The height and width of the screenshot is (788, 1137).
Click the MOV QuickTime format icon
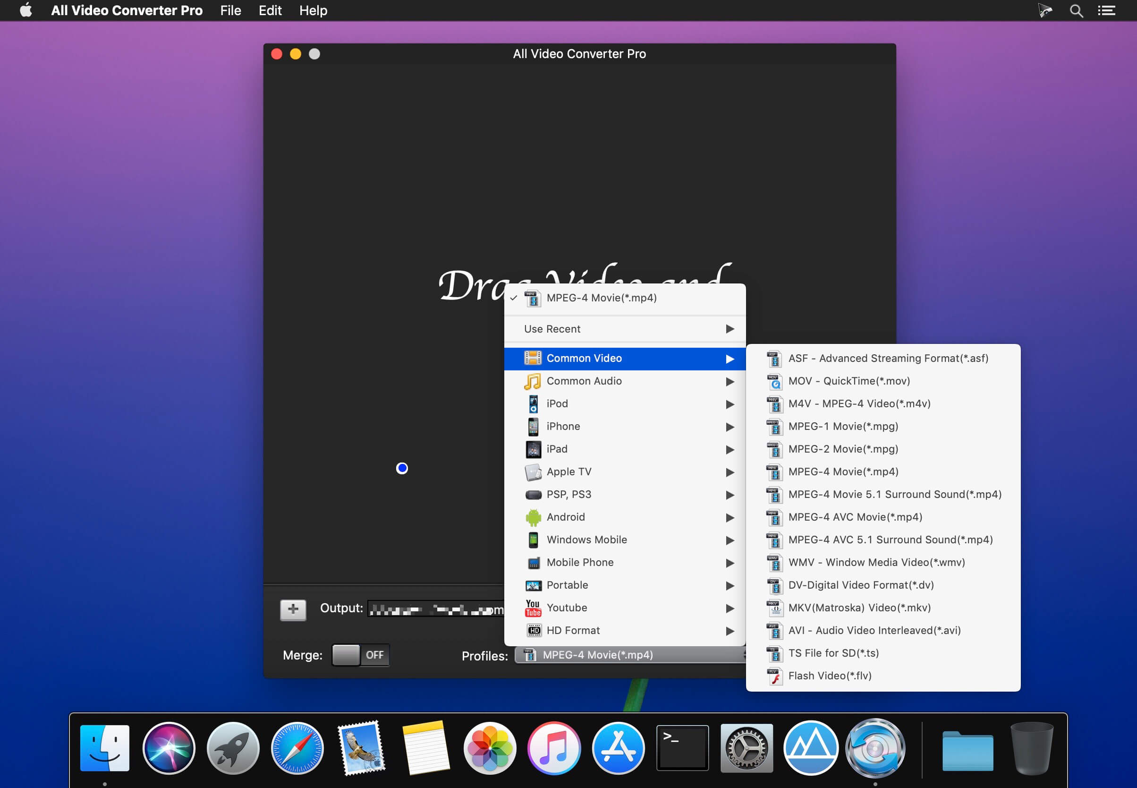[x=774, y=381]
